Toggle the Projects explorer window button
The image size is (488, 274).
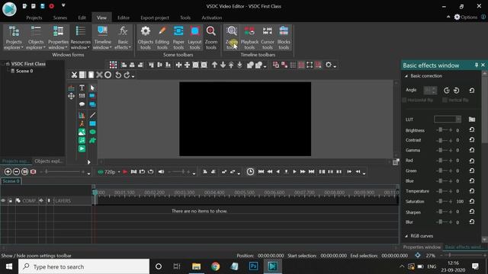tap(14, 37)
